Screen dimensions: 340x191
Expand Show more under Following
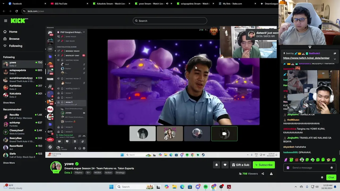9,103
